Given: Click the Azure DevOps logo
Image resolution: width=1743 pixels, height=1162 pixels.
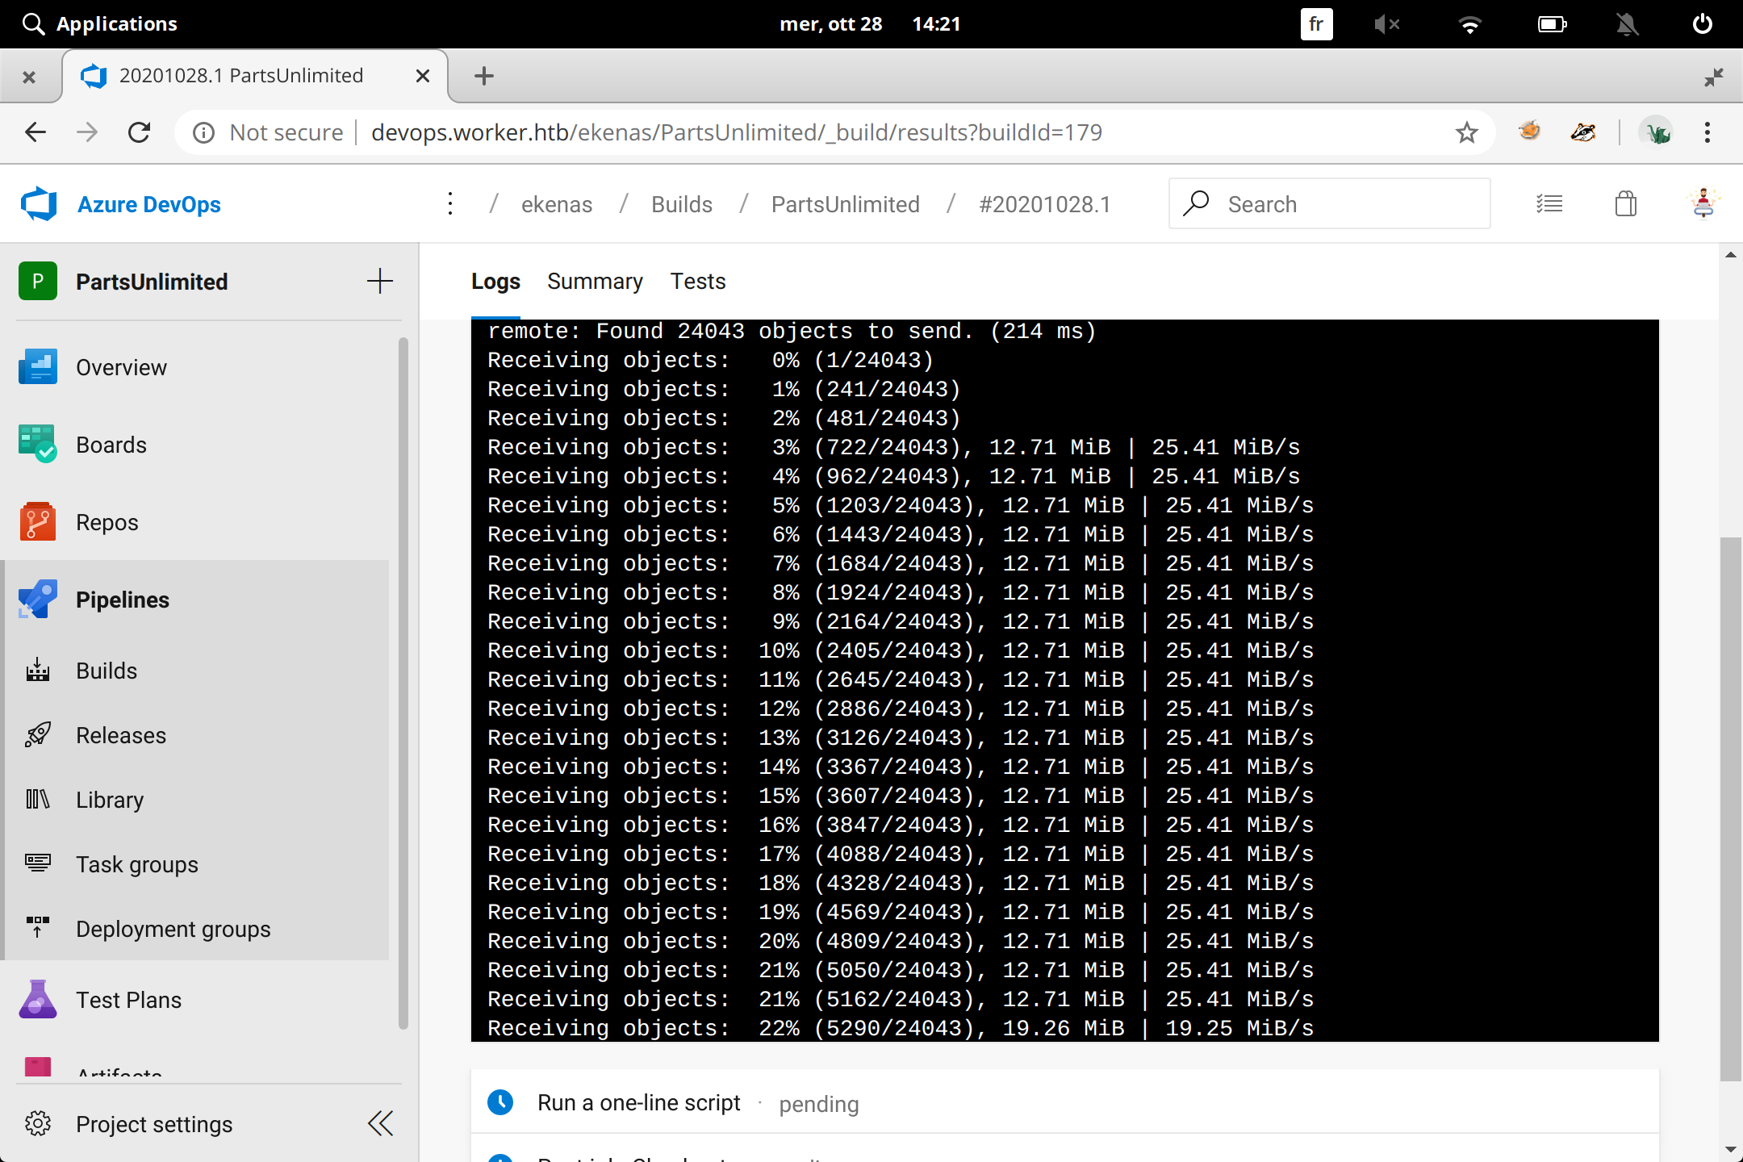Looking at the screenshot, I should [x=39, y=204].
